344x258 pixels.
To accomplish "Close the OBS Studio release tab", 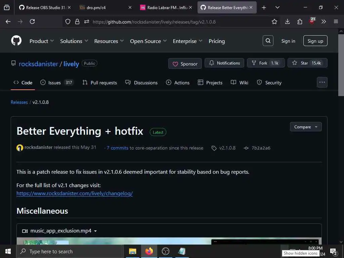I will click(69, 7).
